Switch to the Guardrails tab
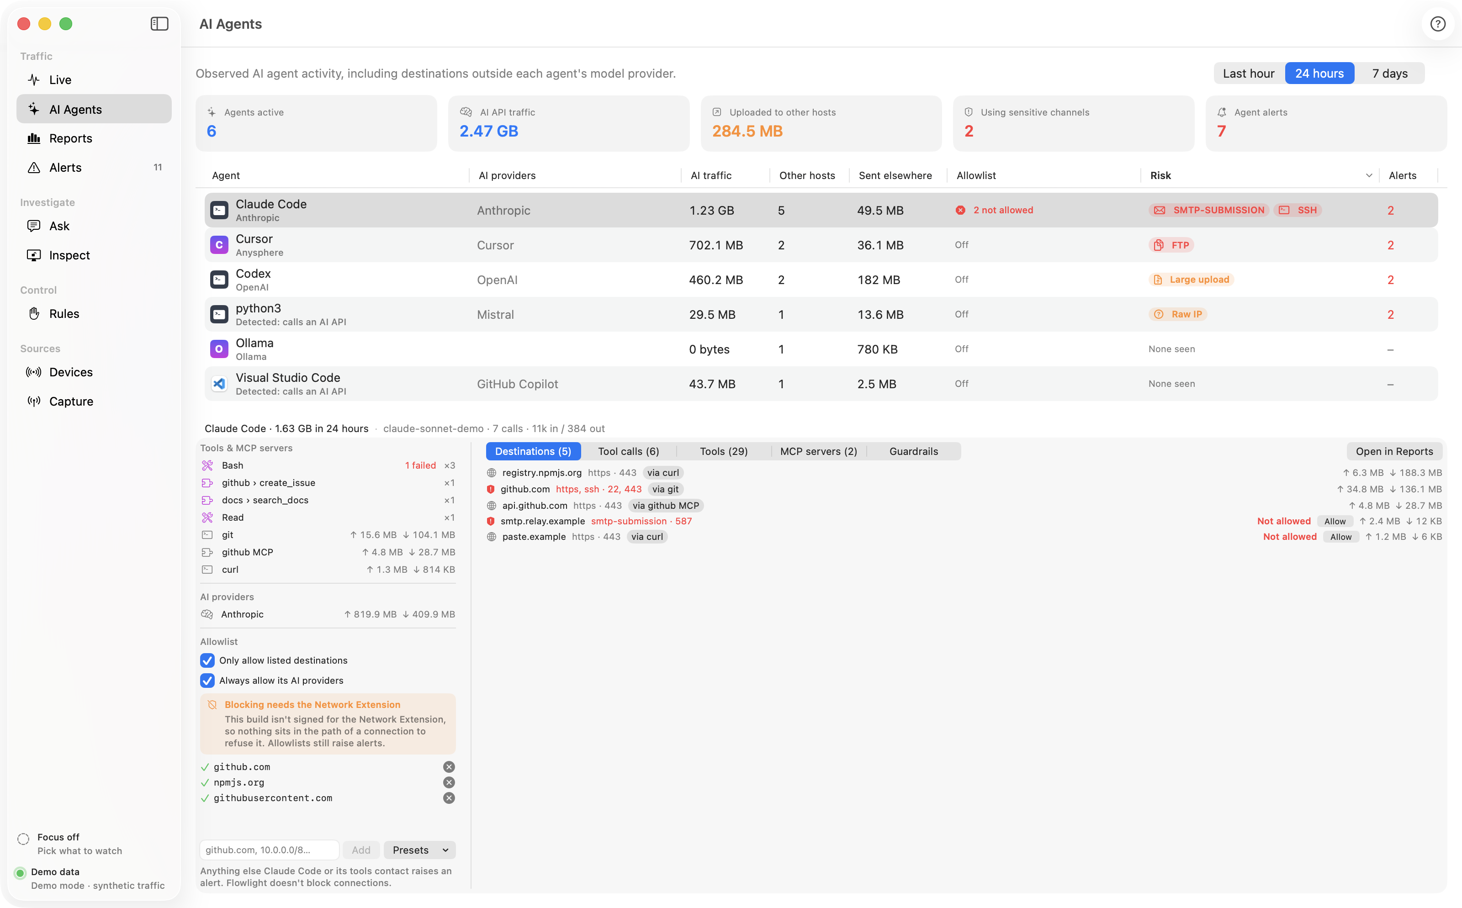The height and width of the screenshot is (908, 1462). (913, 452)
